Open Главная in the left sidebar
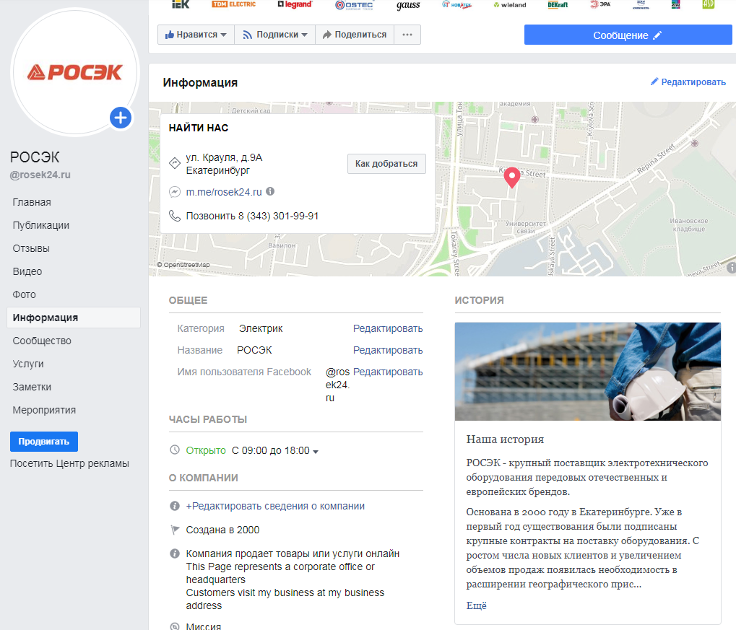The width and height of the screenshot is (736, 630). 32,202
